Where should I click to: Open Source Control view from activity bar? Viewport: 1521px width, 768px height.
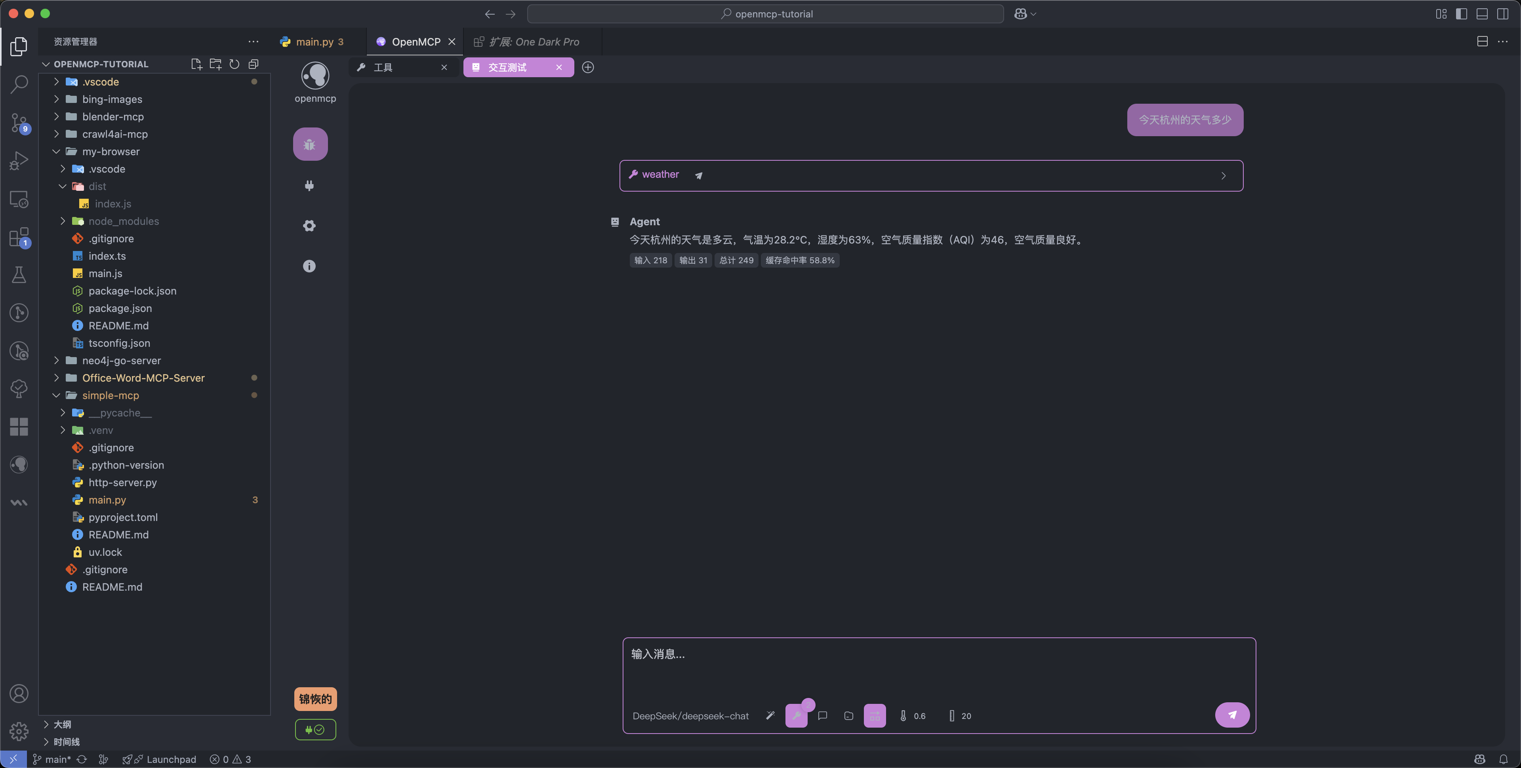[x=19, y=123]
